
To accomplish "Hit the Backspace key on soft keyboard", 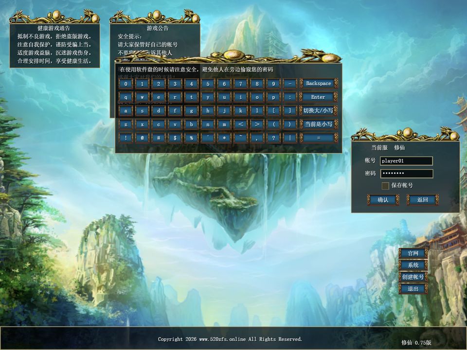I will point(319,83).
